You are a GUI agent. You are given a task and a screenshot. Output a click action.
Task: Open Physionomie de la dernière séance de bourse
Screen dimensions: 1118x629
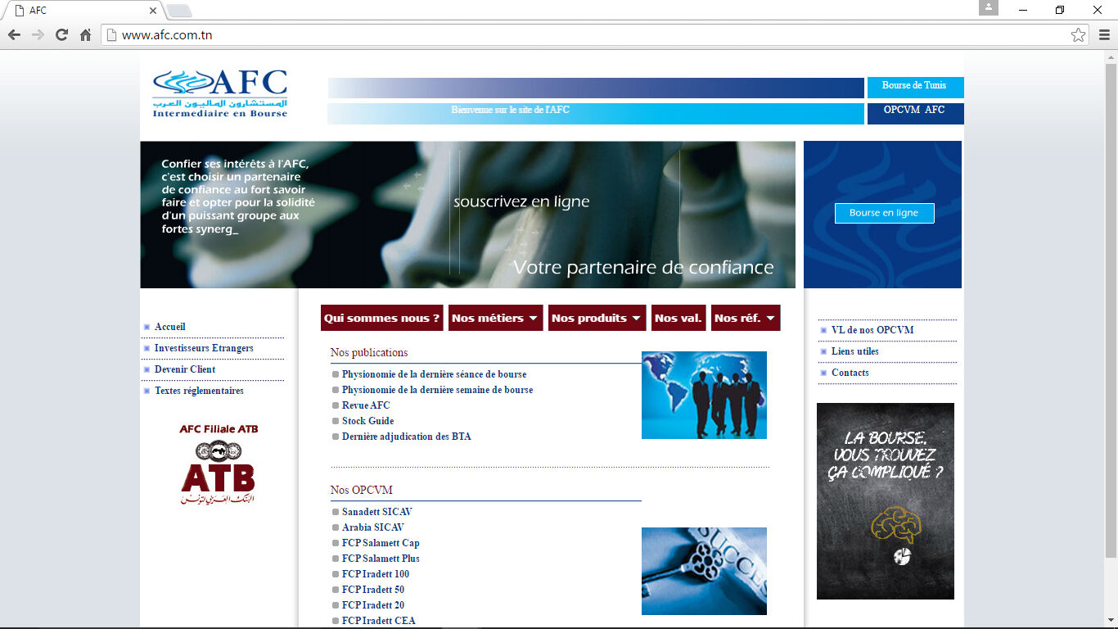point(435,374)
